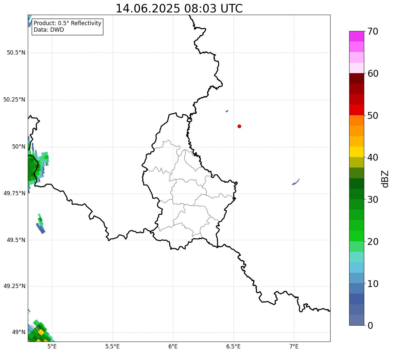Click the "49°N" latitude label
Image resolution: width=393 pixels, height=353 pixels.
19,332
